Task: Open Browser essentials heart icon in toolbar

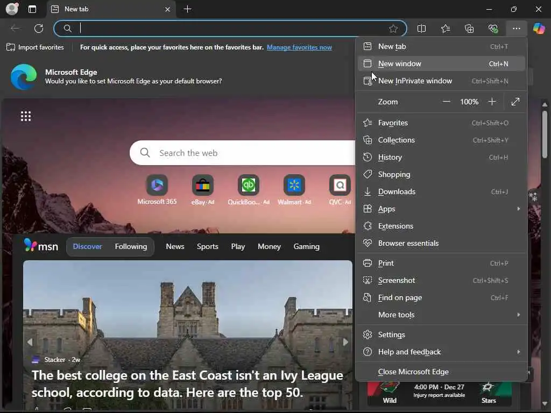Action: coord(493,29)
